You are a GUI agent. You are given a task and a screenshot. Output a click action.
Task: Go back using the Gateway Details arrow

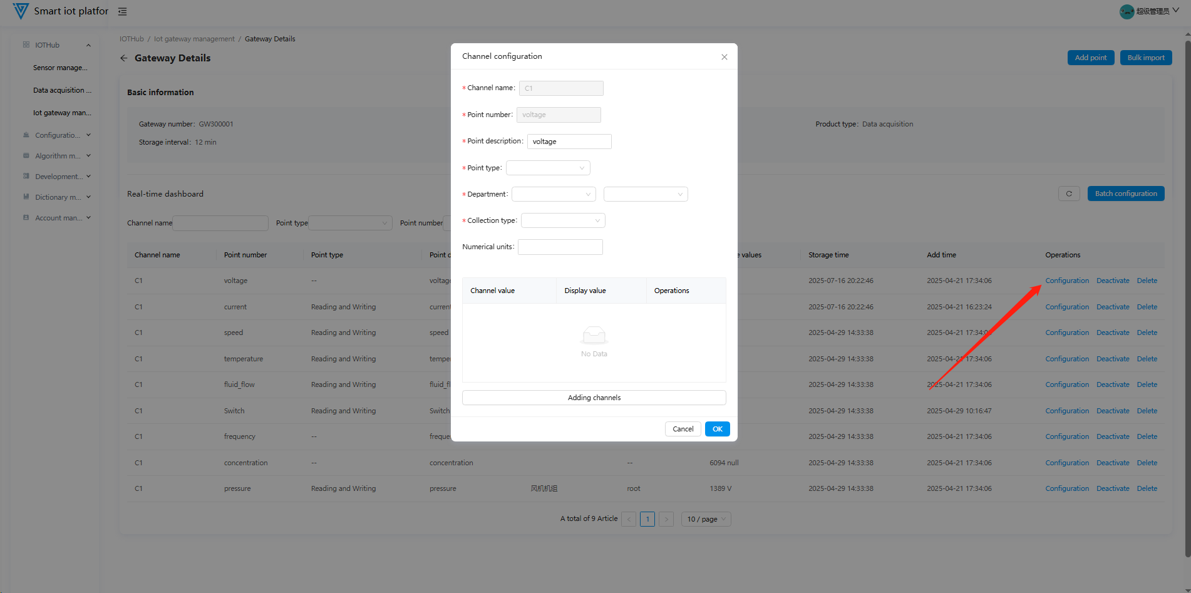tap(123, 58)
